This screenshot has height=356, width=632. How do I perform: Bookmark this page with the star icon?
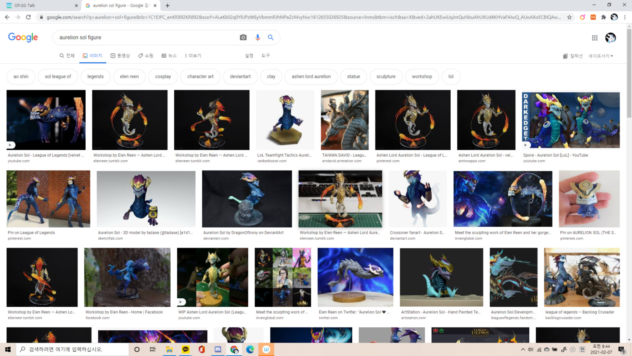click(569, 17)
